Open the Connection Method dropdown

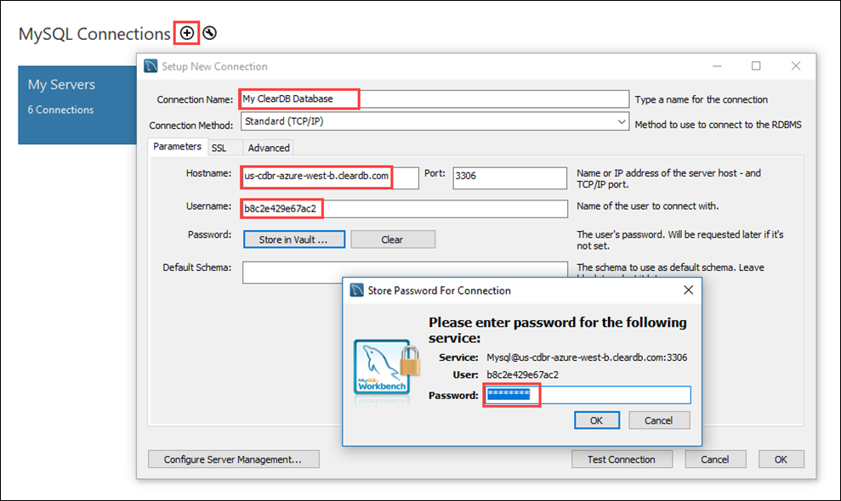pos(435,121)
